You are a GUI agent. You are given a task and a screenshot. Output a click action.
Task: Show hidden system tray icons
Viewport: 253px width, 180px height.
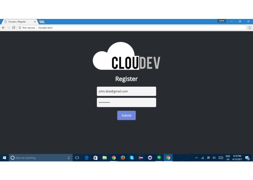(196, 158)
